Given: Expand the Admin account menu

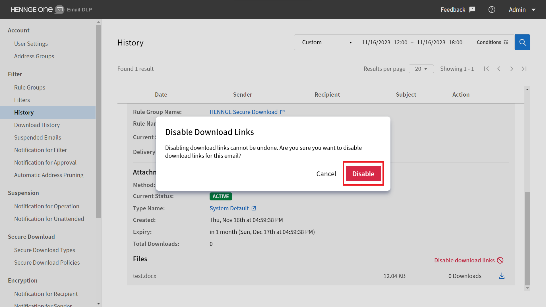Looking at the screenshot, I should coord(522,10).
